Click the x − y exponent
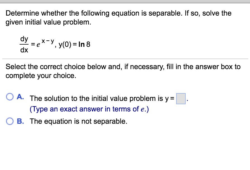The width and height of the screenshot is (250, 170). pyautogui.click(x=48, y=41)
